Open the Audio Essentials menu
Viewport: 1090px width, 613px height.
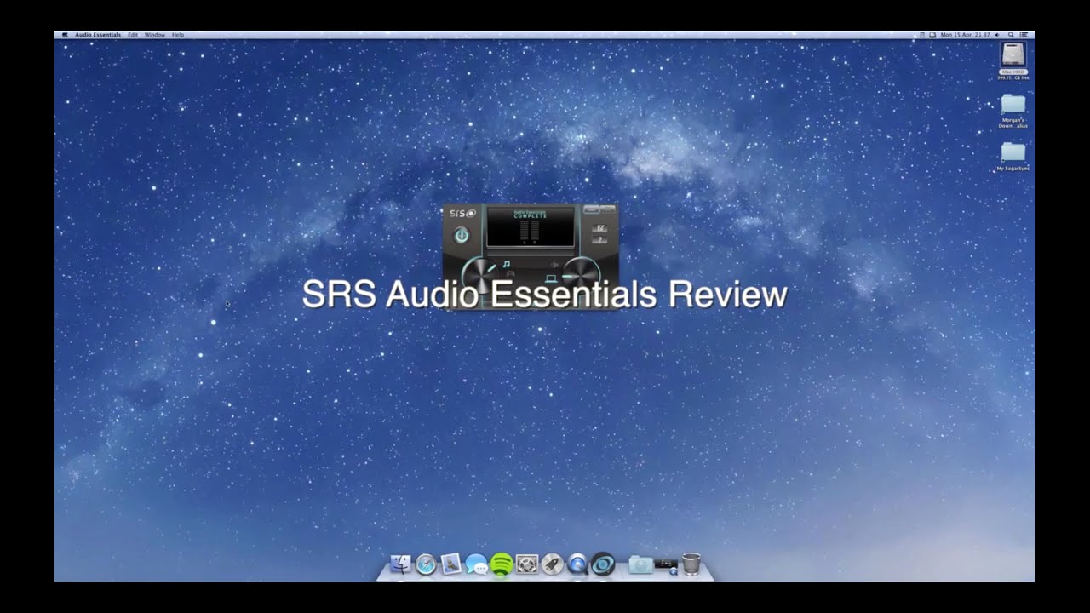click(x=98, y=35)
